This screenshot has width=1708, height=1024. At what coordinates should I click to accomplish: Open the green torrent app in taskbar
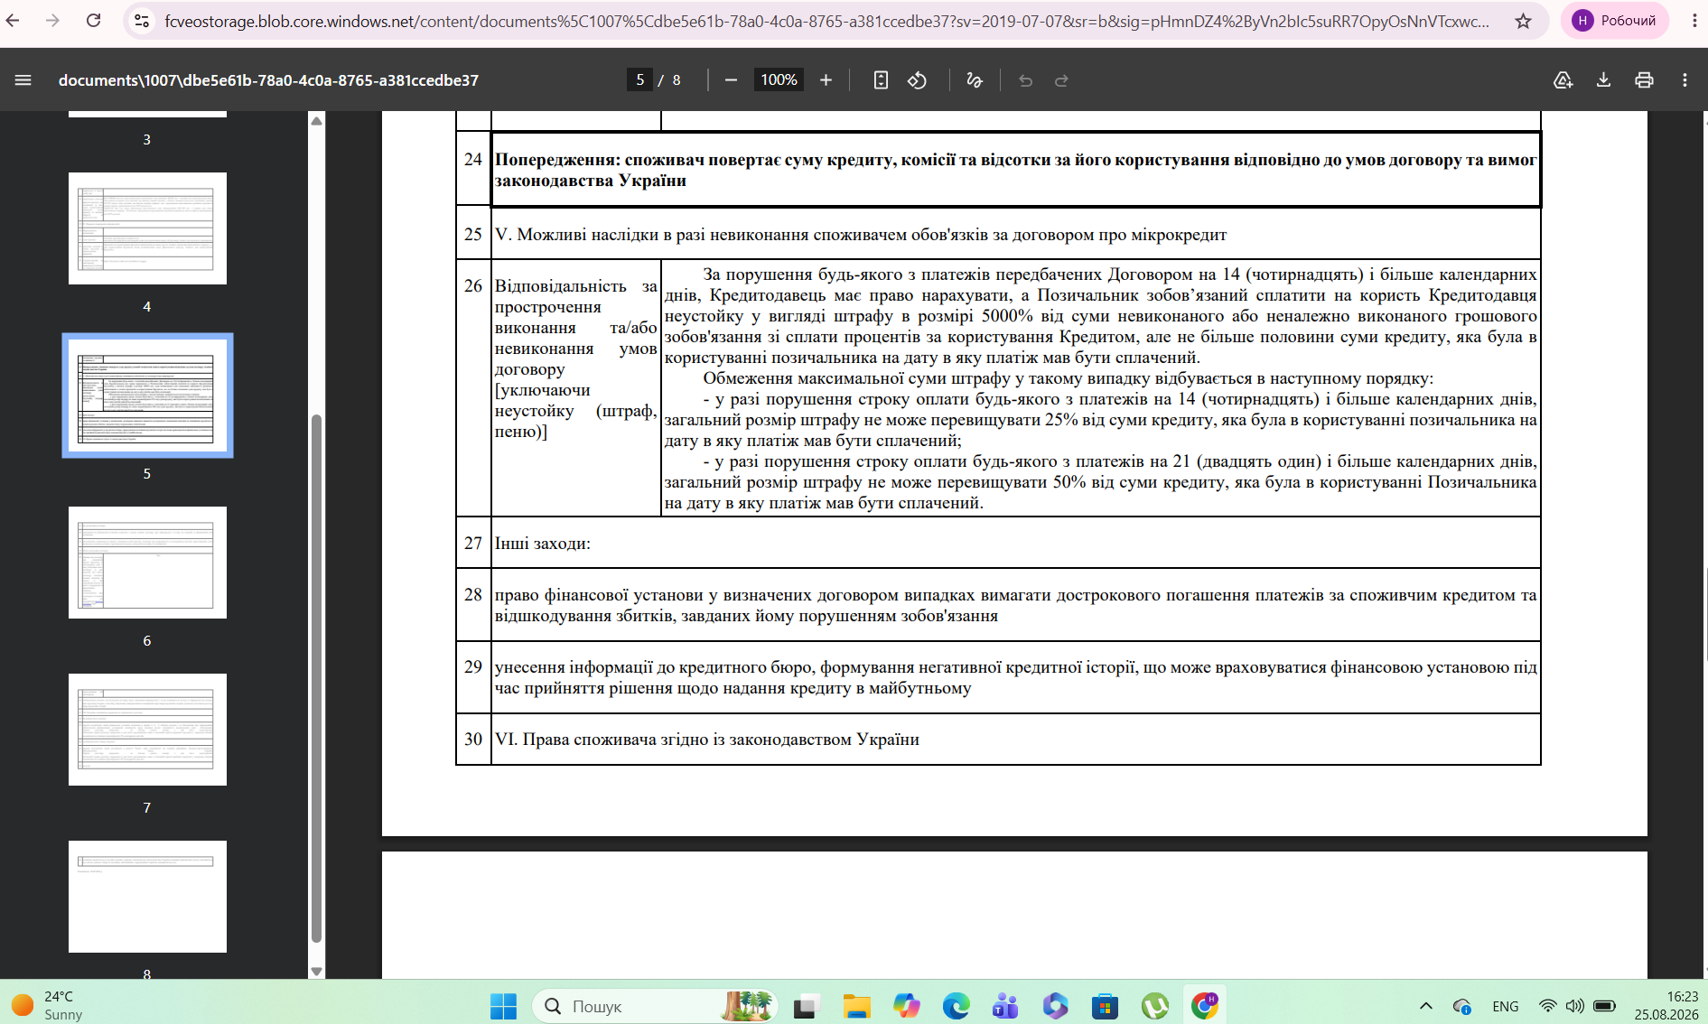(1154, 1006)
